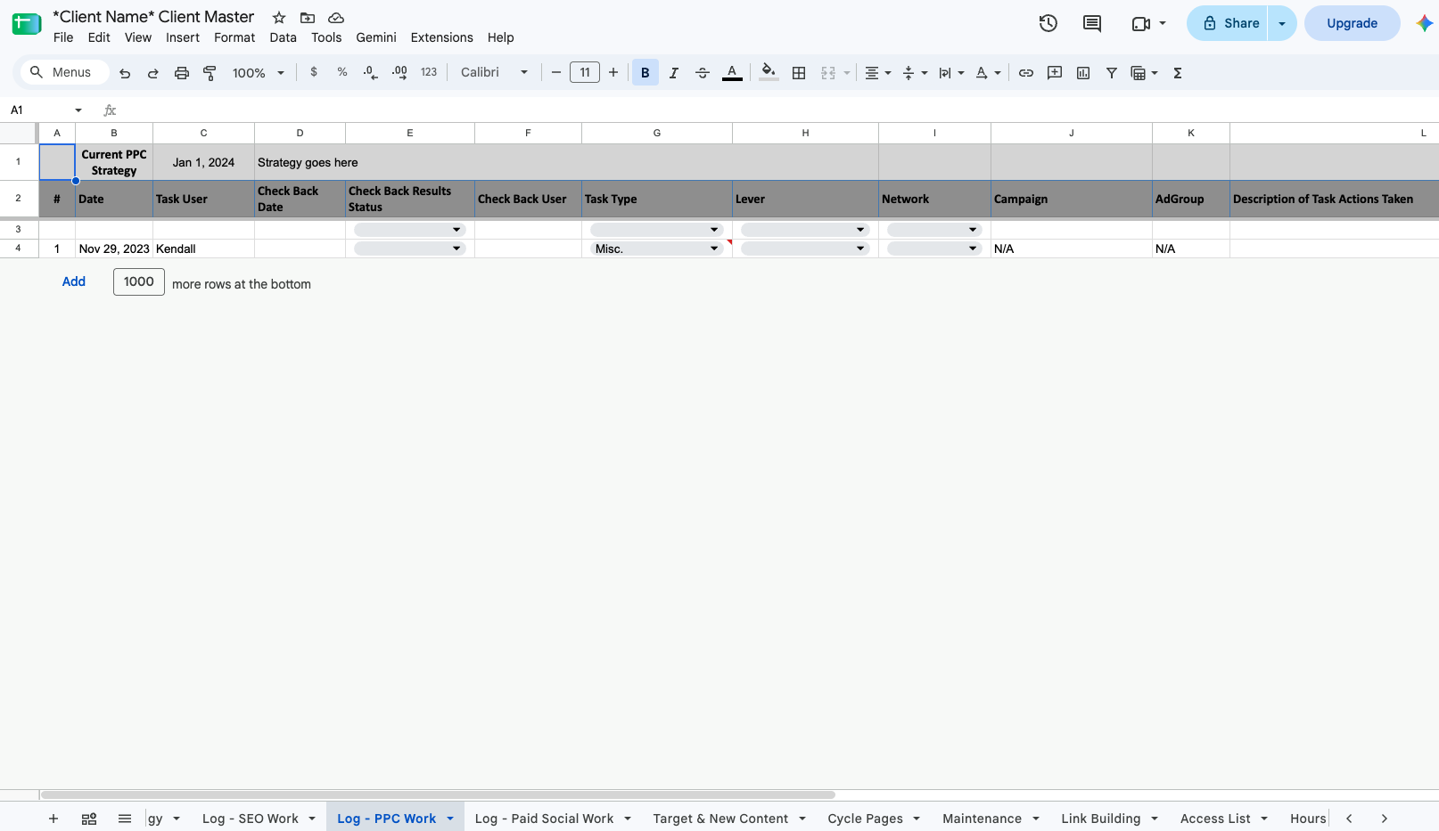Apply percent format icon
Viewport: 1439px width, 831px height.
tap(342, 72)
